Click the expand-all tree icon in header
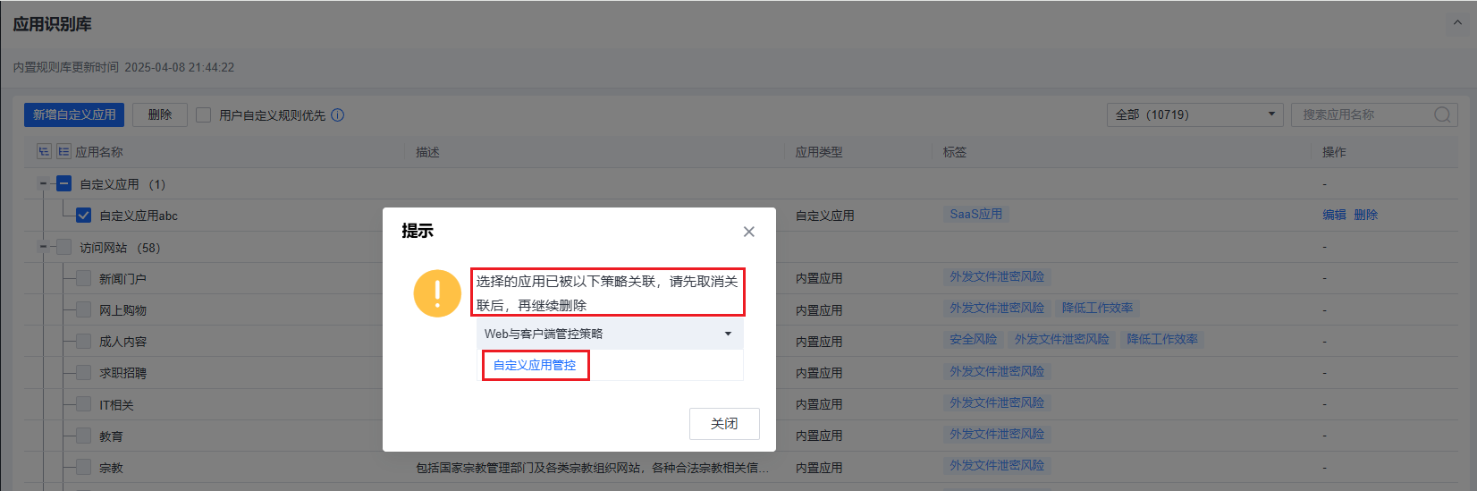Screen dimensions: 1477x491 [44, 152]
